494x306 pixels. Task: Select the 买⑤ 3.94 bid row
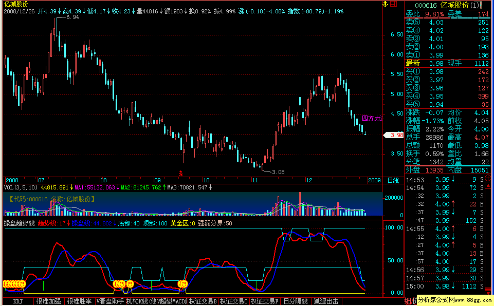447,105
